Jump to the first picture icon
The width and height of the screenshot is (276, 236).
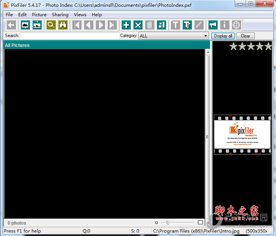[77, 25]
